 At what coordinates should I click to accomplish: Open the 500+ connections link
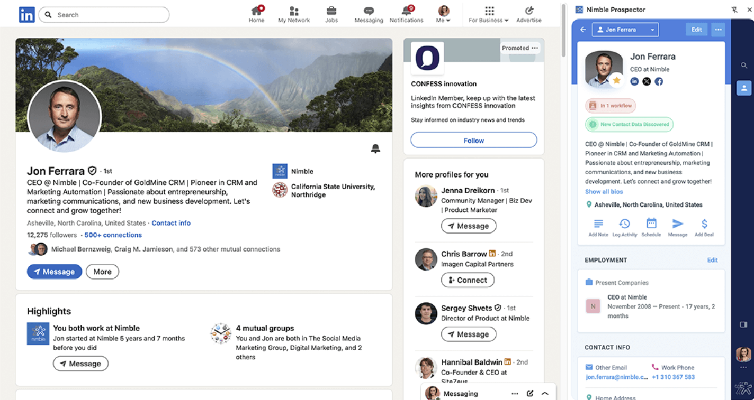[x=113, y=235]
